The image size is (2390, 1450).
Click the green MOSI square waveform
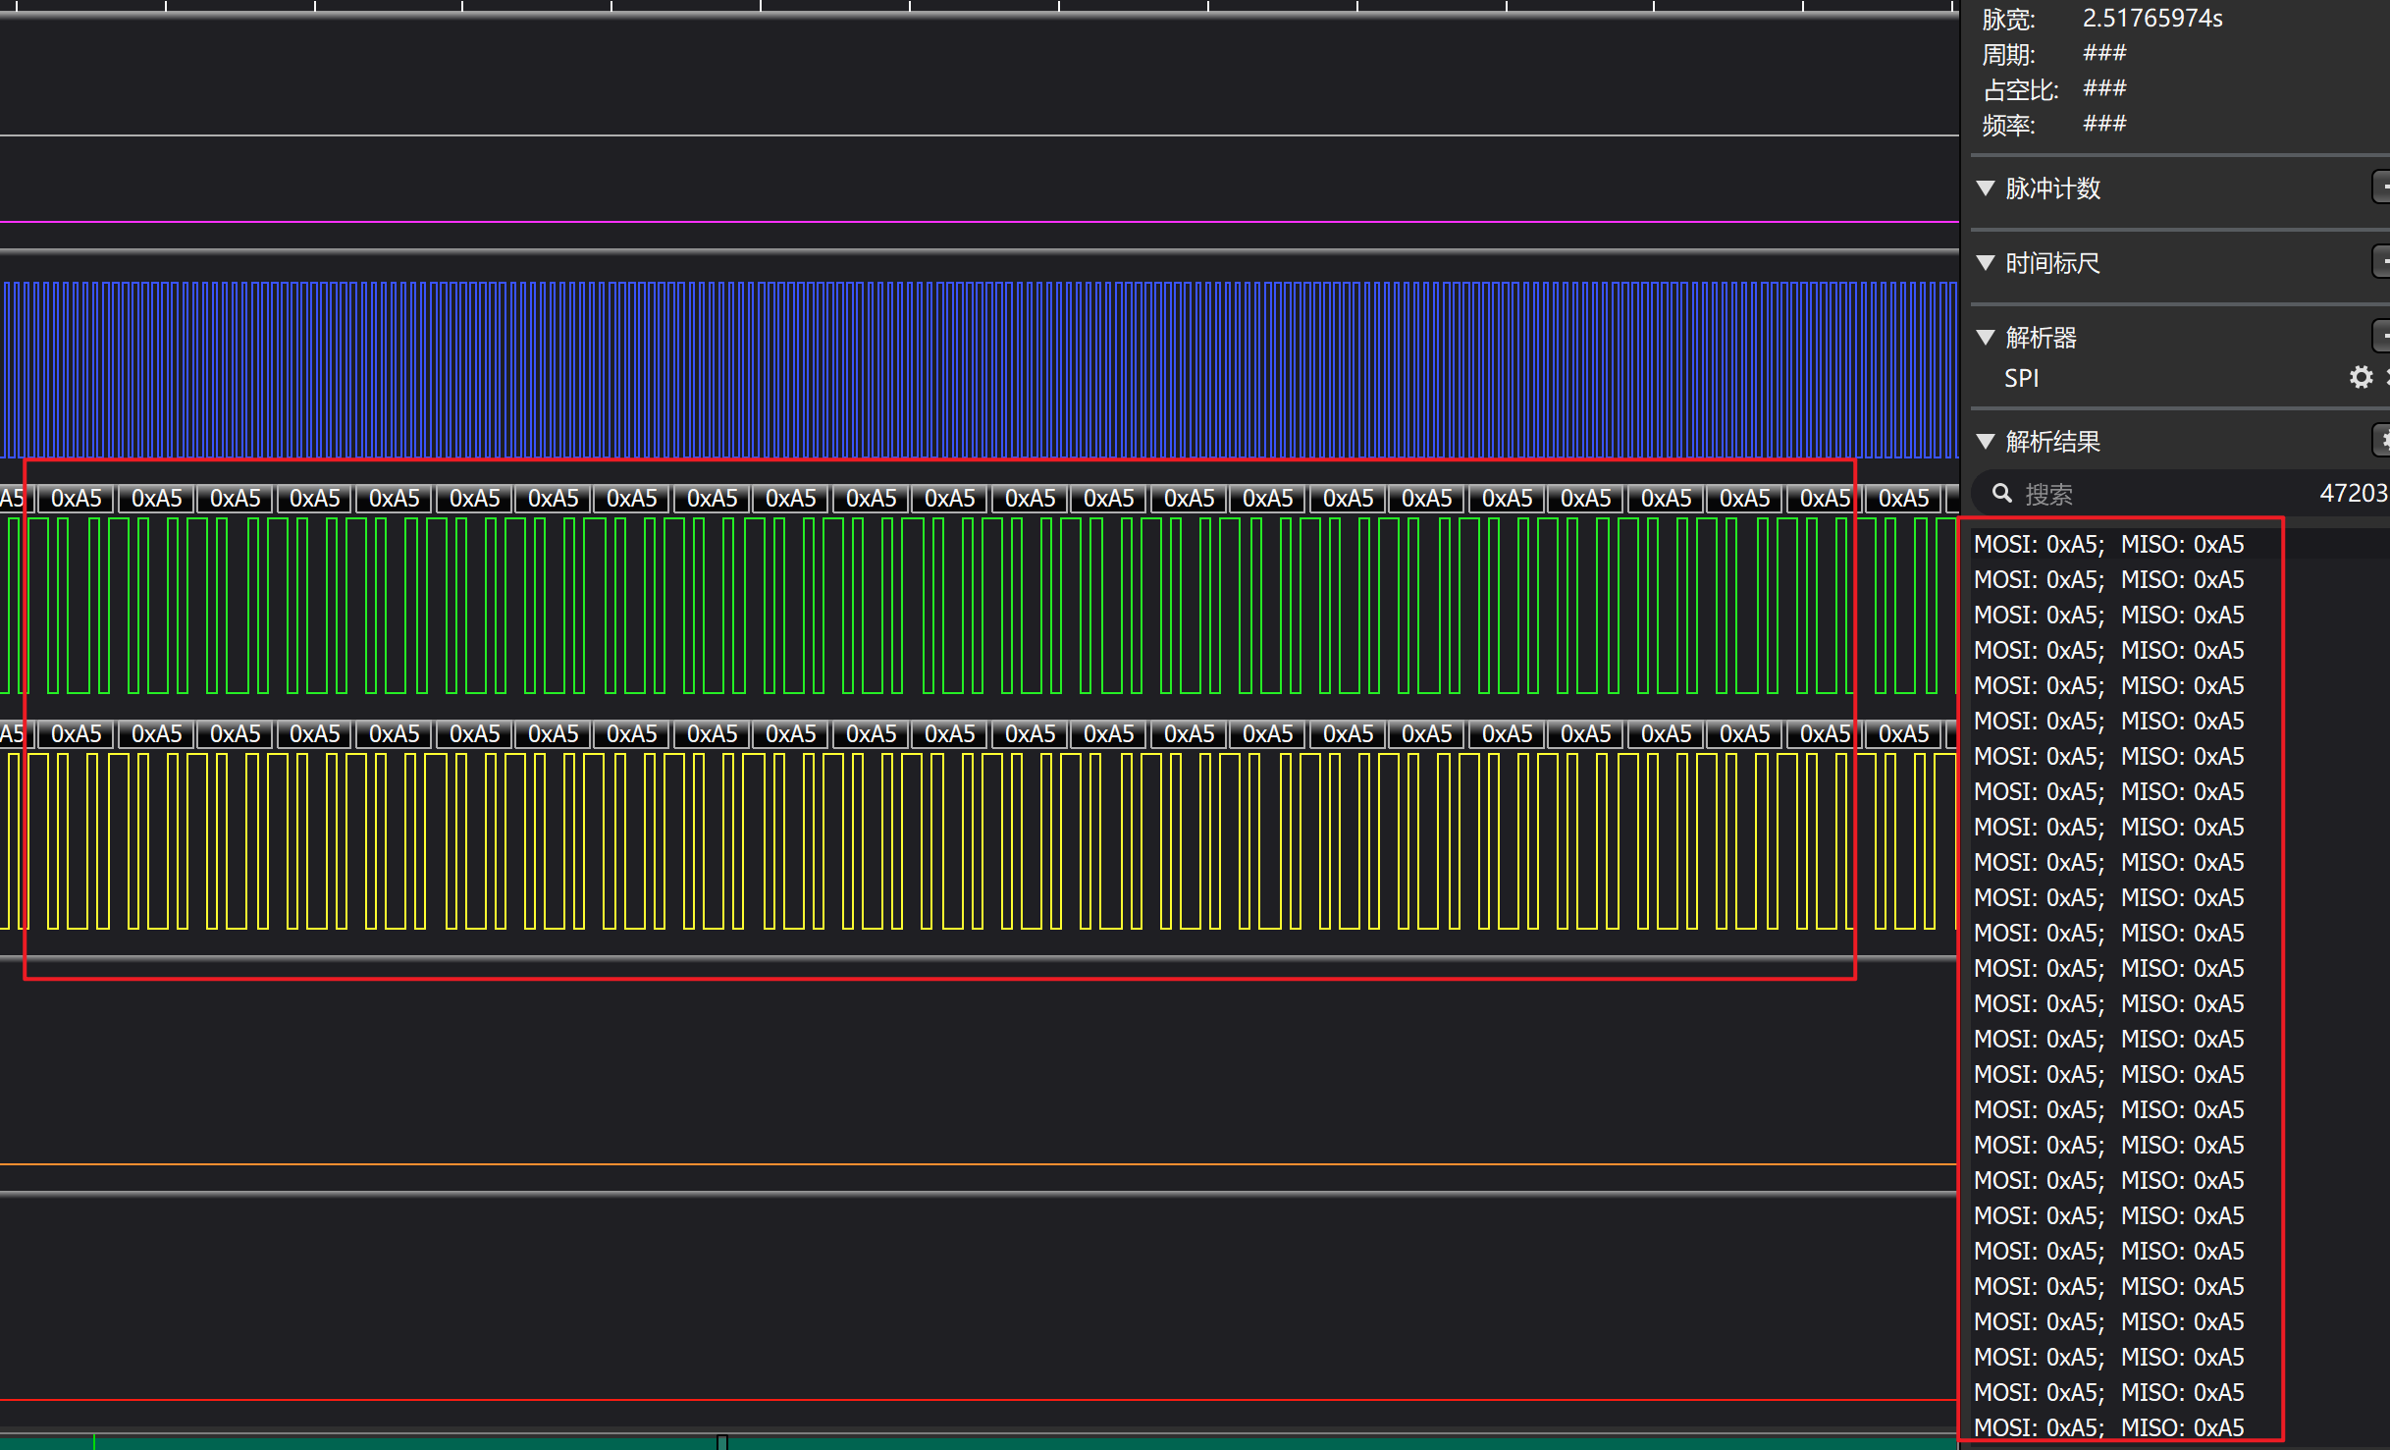(980, 605)
